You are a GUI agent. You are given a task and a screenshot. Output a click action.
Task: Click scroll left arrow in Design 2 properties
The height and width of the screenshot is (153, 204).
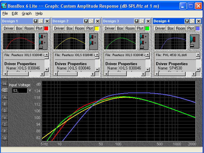click(56, 74)
